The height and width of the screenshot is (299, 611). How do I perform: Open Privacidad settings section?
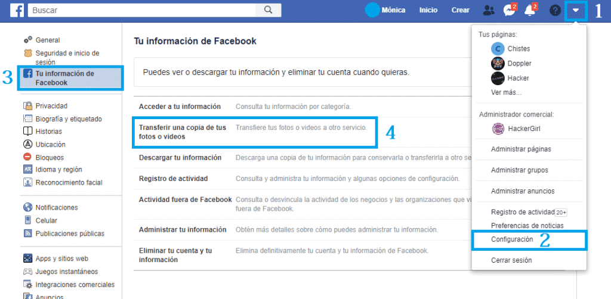(x=51, y=106)
